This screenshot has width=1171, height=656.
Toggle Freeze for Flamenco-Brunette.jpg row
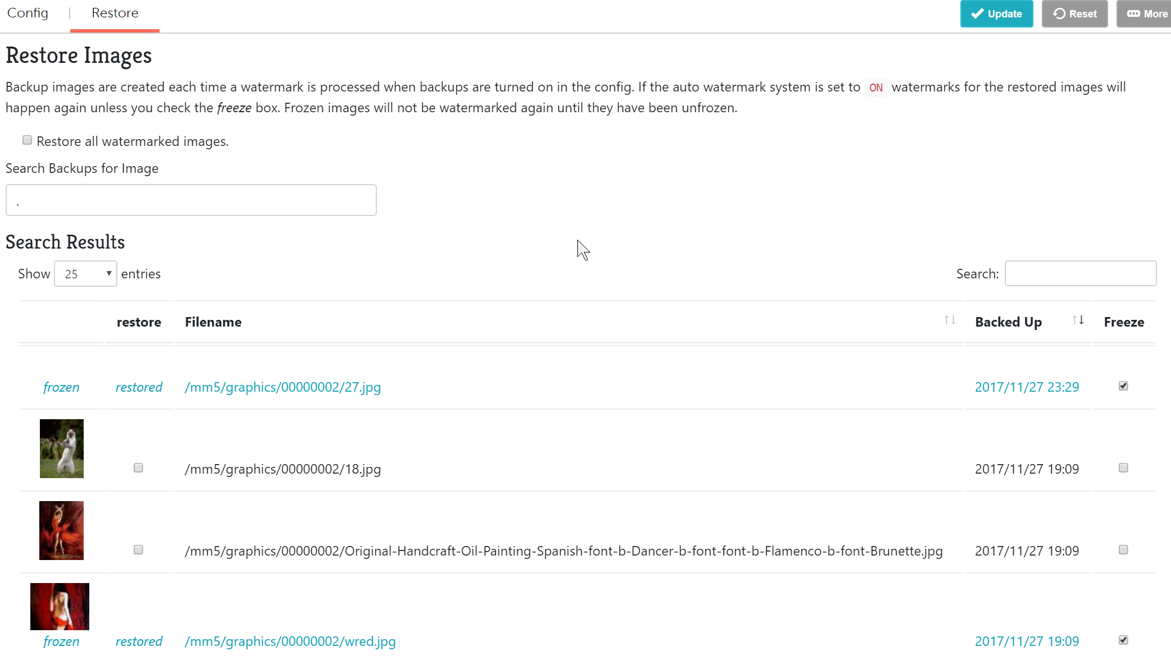pos(1123,550)
